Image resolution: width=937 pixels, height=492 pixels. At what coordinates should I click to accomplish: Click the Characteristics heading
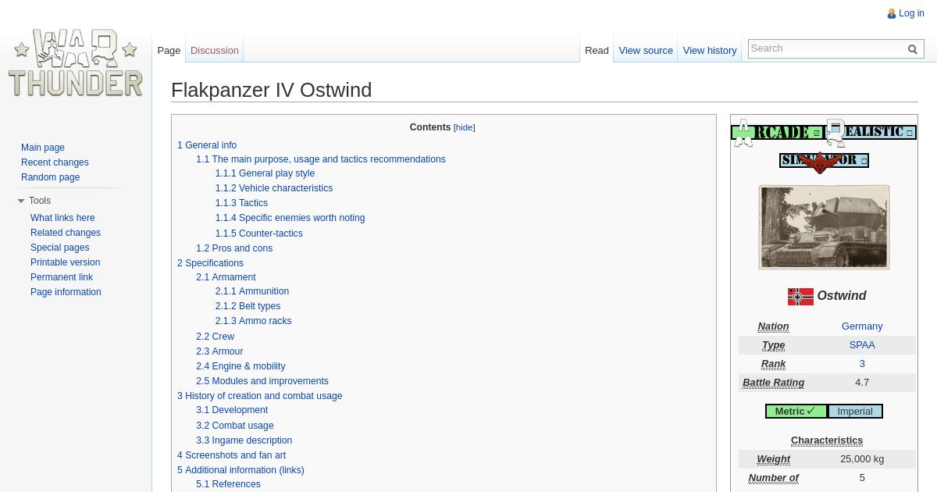(827, 440)
